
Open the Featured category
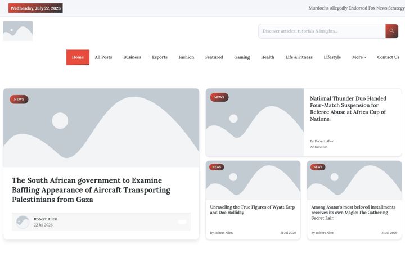[214, 57]
